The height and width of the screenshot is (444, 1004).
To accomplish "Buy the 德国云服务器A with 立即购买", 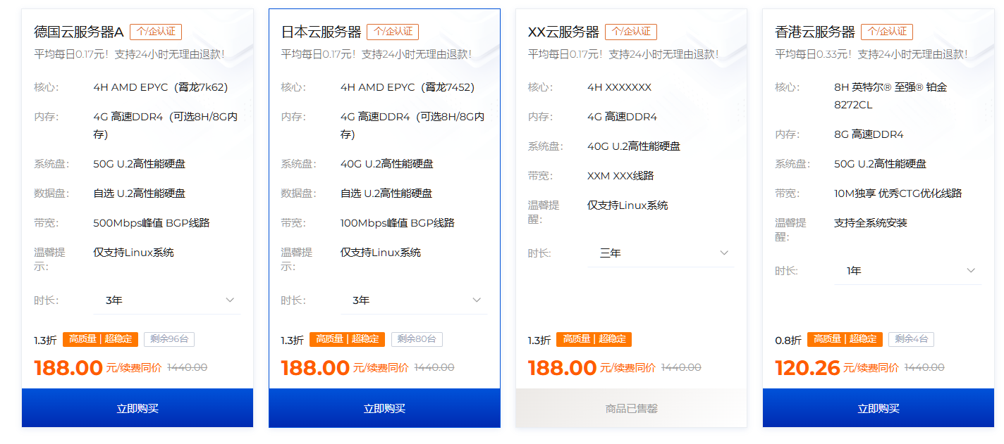I will [x=137, y=408].
